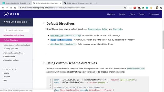Click the green V extension icon
This screenshot has width=164, height=92.
143,8
